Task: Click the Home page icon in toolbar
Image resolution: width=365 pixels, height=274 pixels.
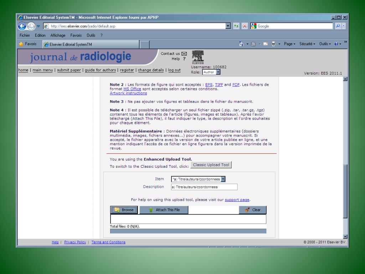Action: coord(241,44)
